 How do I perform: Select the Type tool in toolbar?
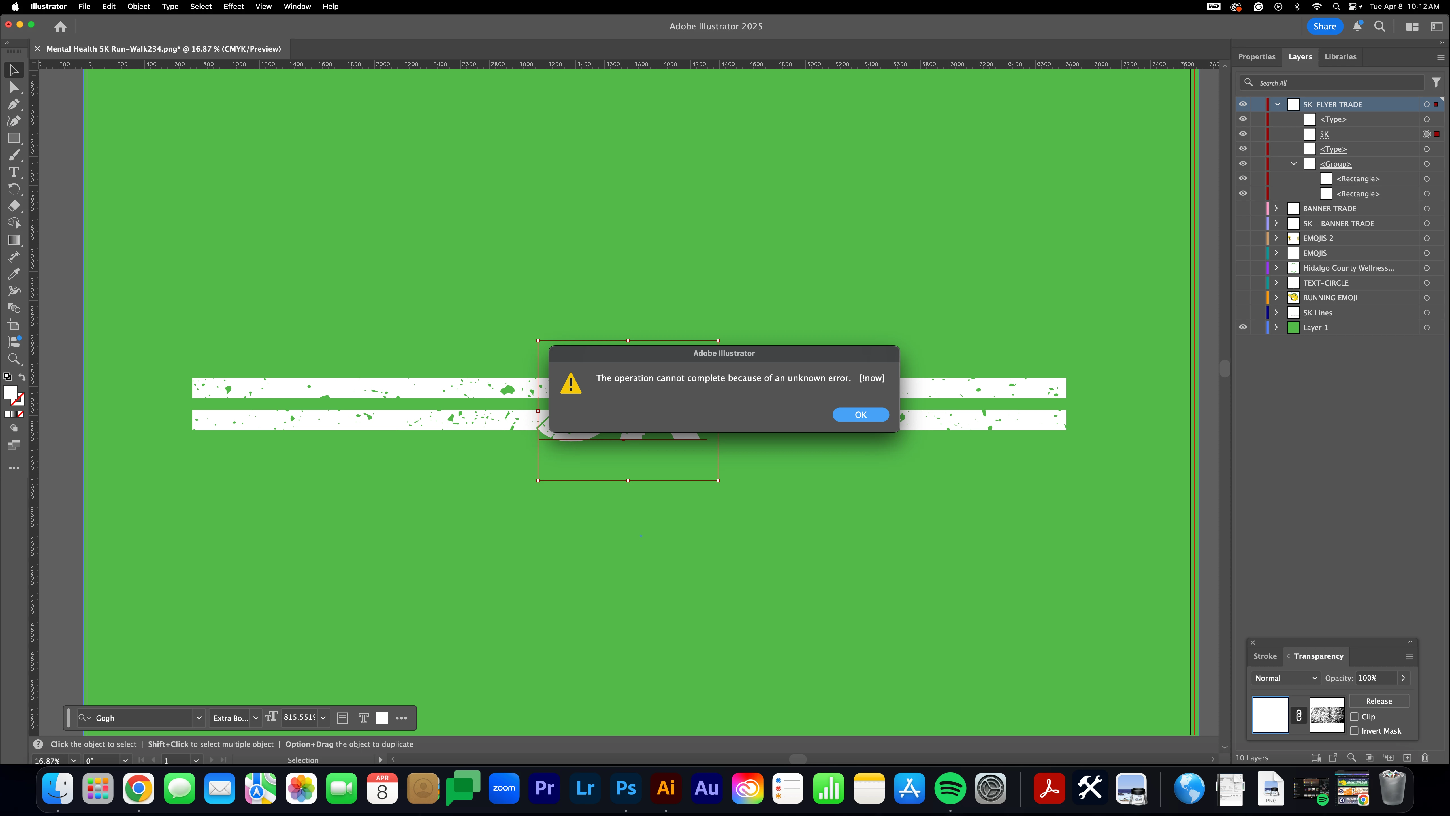[14, 172]
